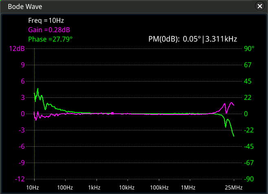Screen dimensions: 268x194
Task: Click the green phase dip near 25MHz
Action: click(226, 126)
